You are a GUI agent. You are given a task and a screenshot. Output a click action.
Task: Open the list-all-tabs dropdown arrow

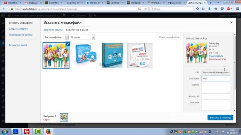click(218, 3)
